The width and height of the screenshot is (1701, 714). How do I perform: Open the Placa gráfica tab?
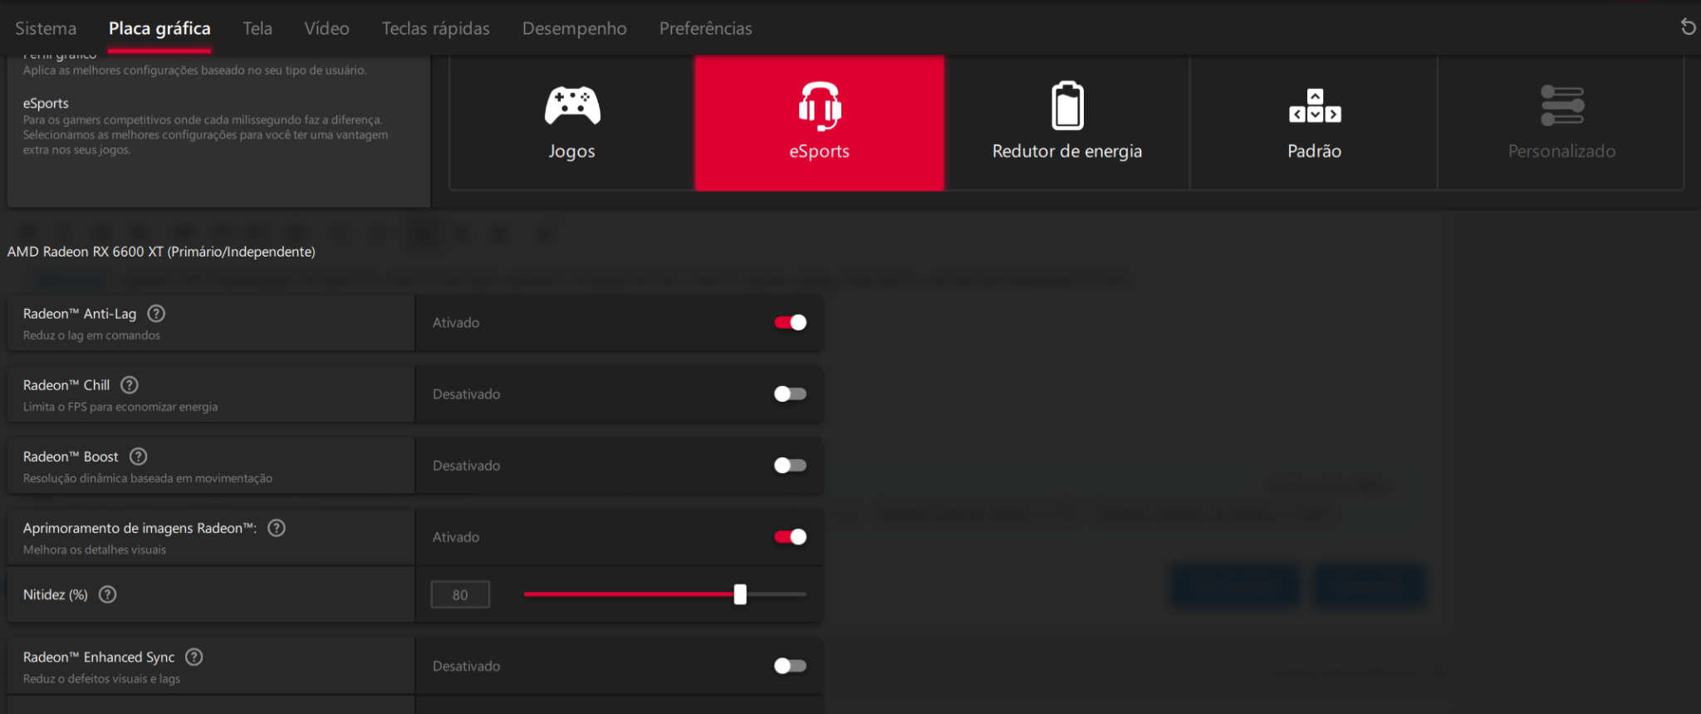(159, 28)
